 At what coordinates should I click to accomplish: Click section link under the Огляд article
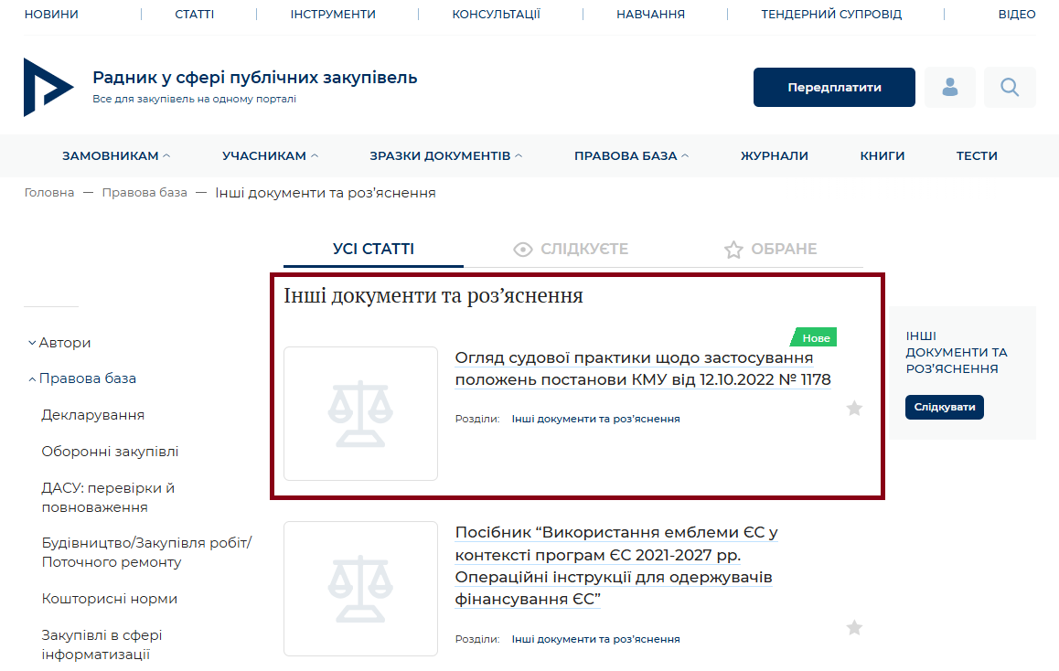coord(595,420)
